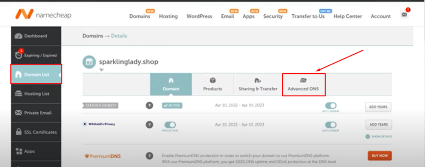The height and width of the screenshot is (167, 425).
Task: Click the Hosting List server icon
Action: (x=18, y=93)
